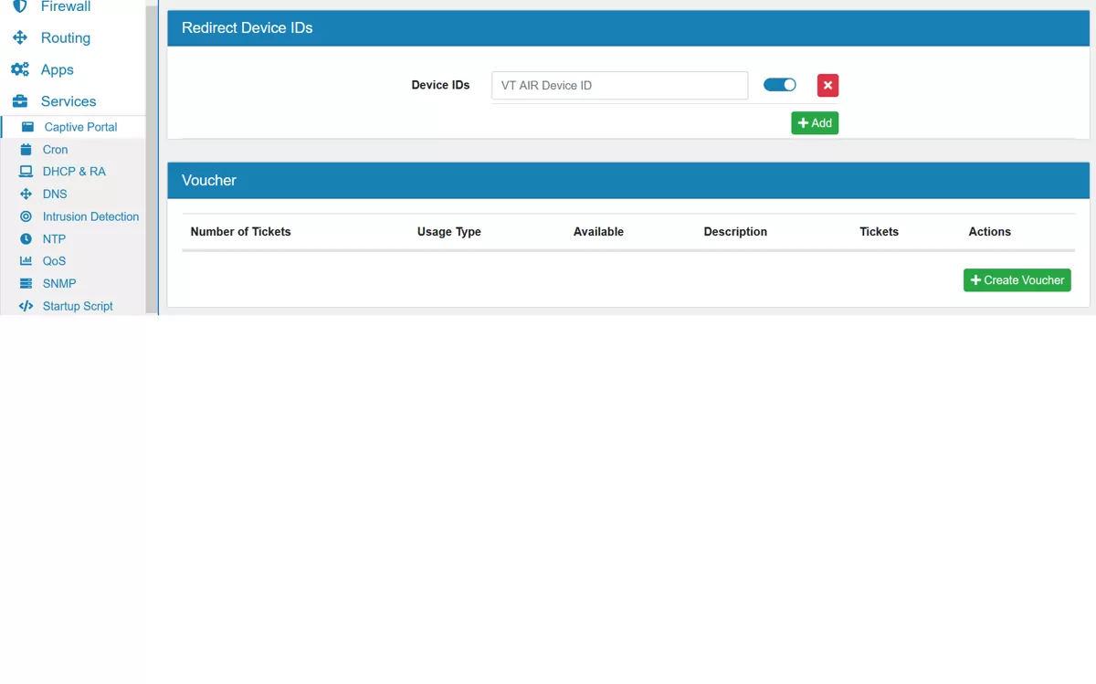This screenshot has height=684, width=1096.
Task: Click the Add button under Device IDs
Action: (814, 122)
